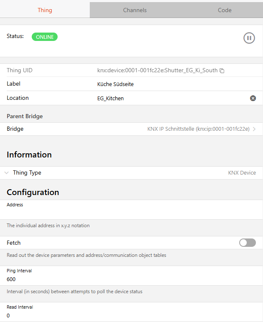
Task: Pause the thing with the pause icon
Action: click(x=249, y=38)
